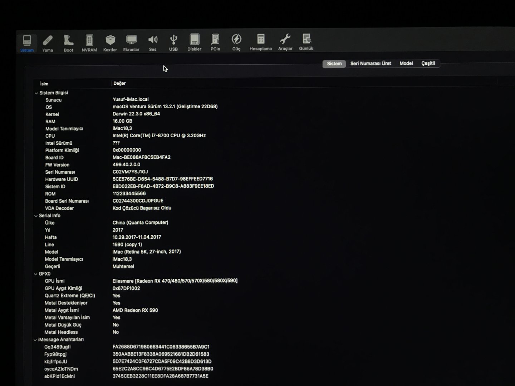Click the week value 10.29.2017-11.04.2017
The image size is (515, 386).
[x=137, y=237]
